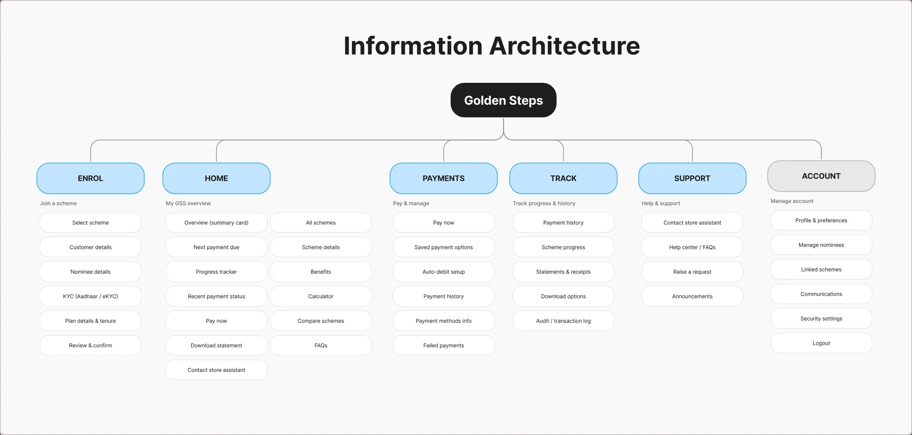The height and width of the screenshot is (435, 912).
Task: Select the grey ACCOUNT category box
Action: (821, 176)
